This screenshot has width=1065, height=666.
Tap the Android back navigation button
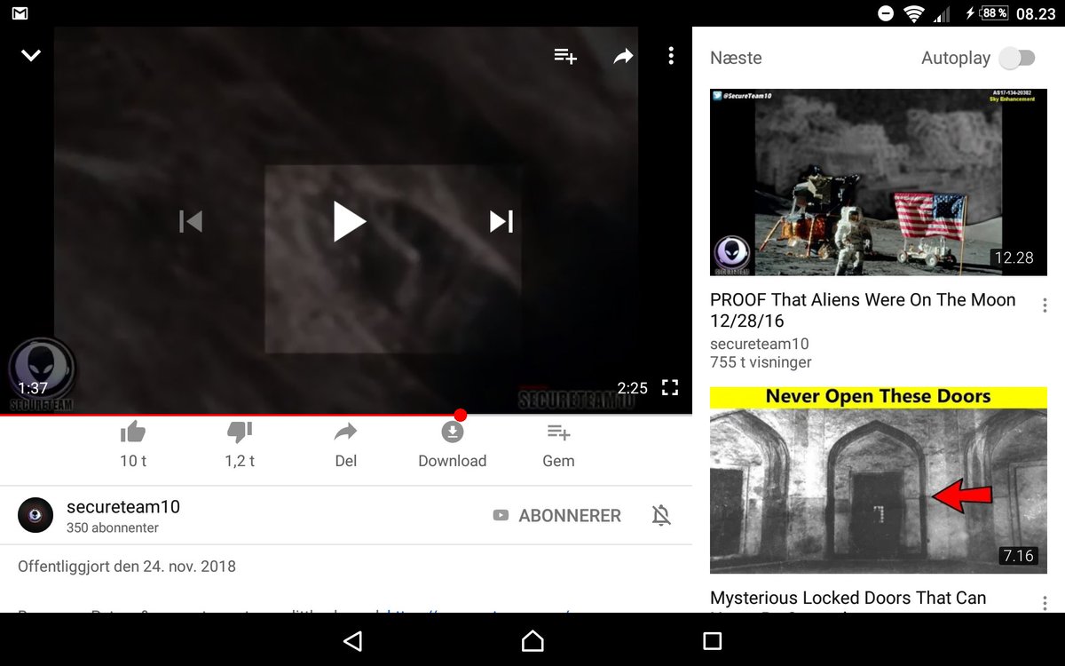pos(352,641)
